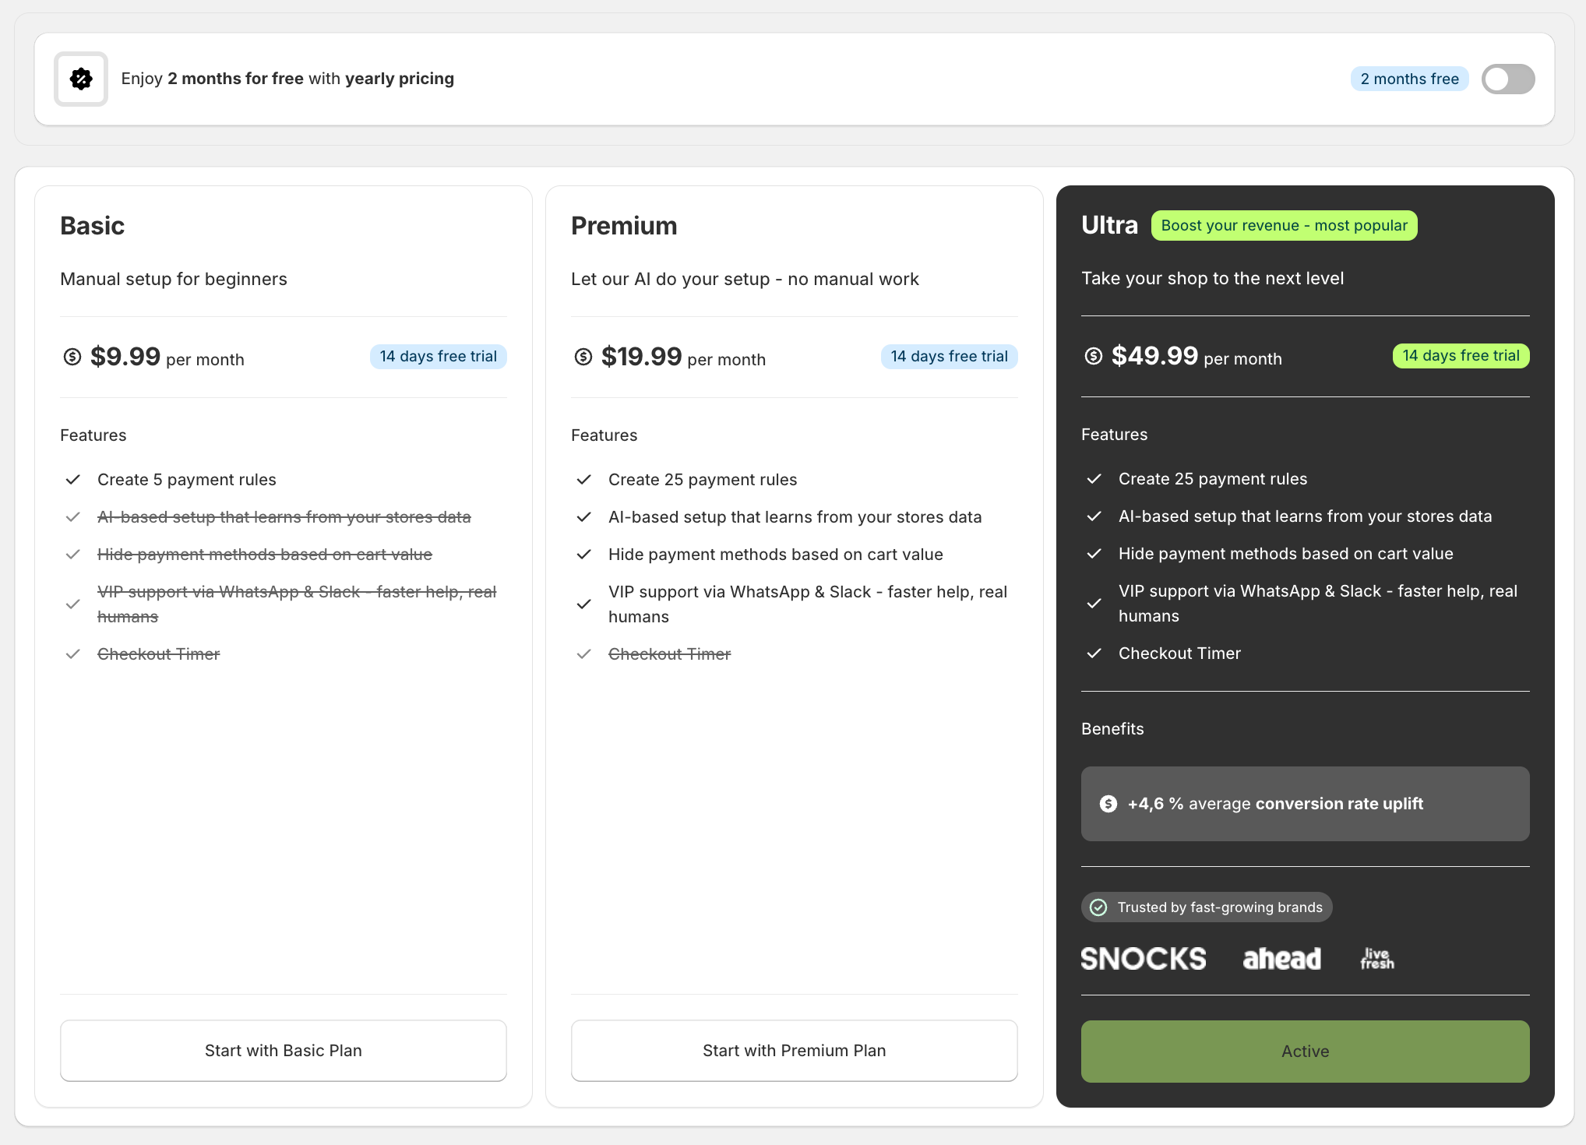
Task: Click the Active button on Ultra plan
Action: tap(1306, 1052)
